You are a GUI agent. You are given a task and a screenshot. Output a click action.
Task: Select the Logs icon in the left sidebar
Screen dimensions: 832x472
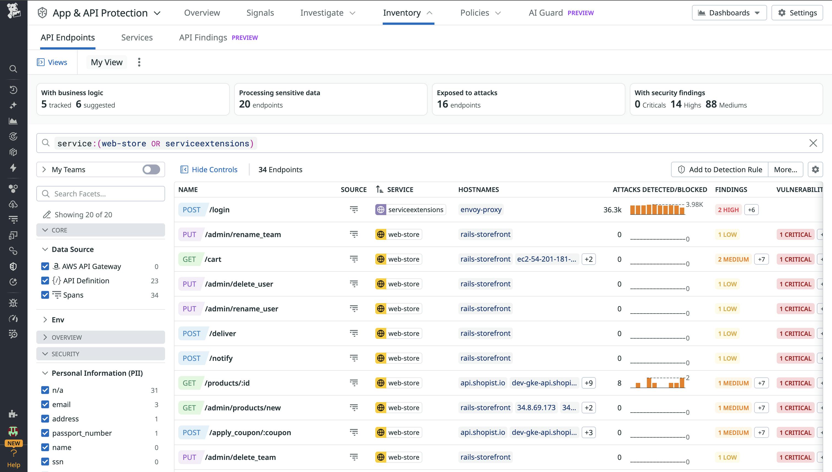point(13,219)
